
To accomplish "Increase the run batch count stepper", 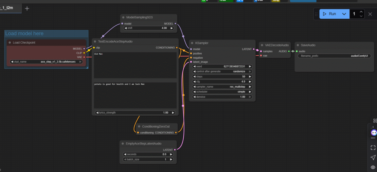I will pos(361,12).
